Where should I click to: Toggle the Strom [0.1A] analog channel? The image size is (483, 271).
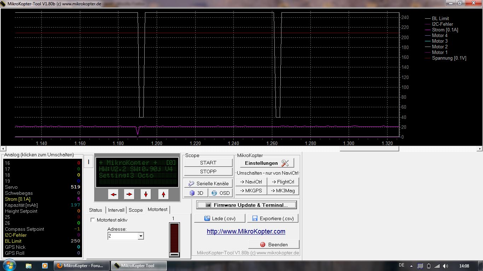click(18, 199)
